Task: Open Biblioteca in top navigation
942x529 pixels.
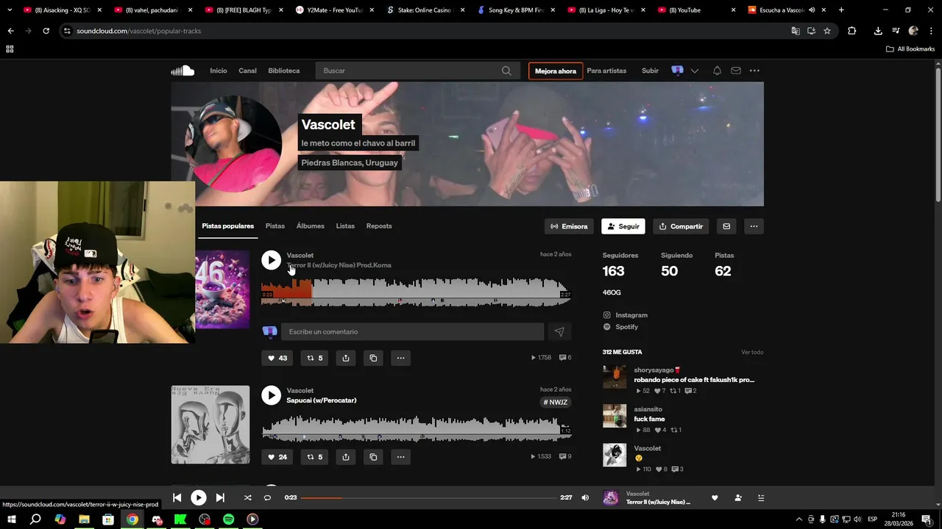Action: [x=284, y=71]
